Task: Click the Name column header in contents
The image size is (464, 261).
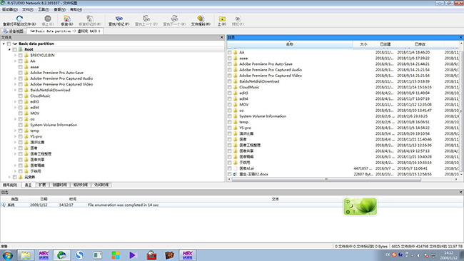Action: tap(289, 44)
